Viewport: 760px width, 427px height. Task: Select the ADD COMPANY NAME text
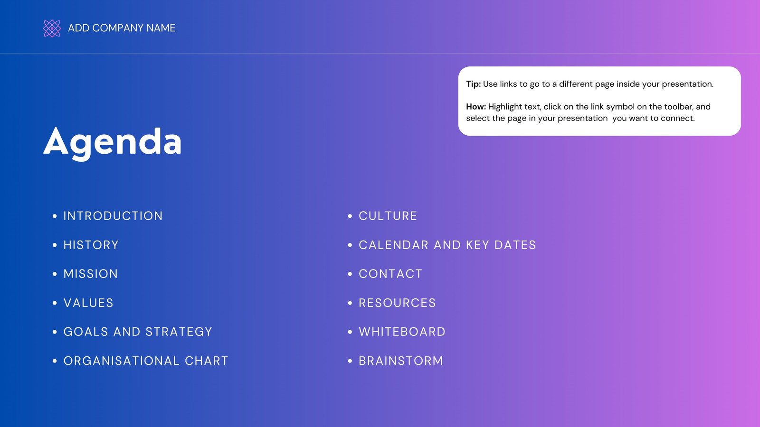pyautogui.click(x=122, y=28)
